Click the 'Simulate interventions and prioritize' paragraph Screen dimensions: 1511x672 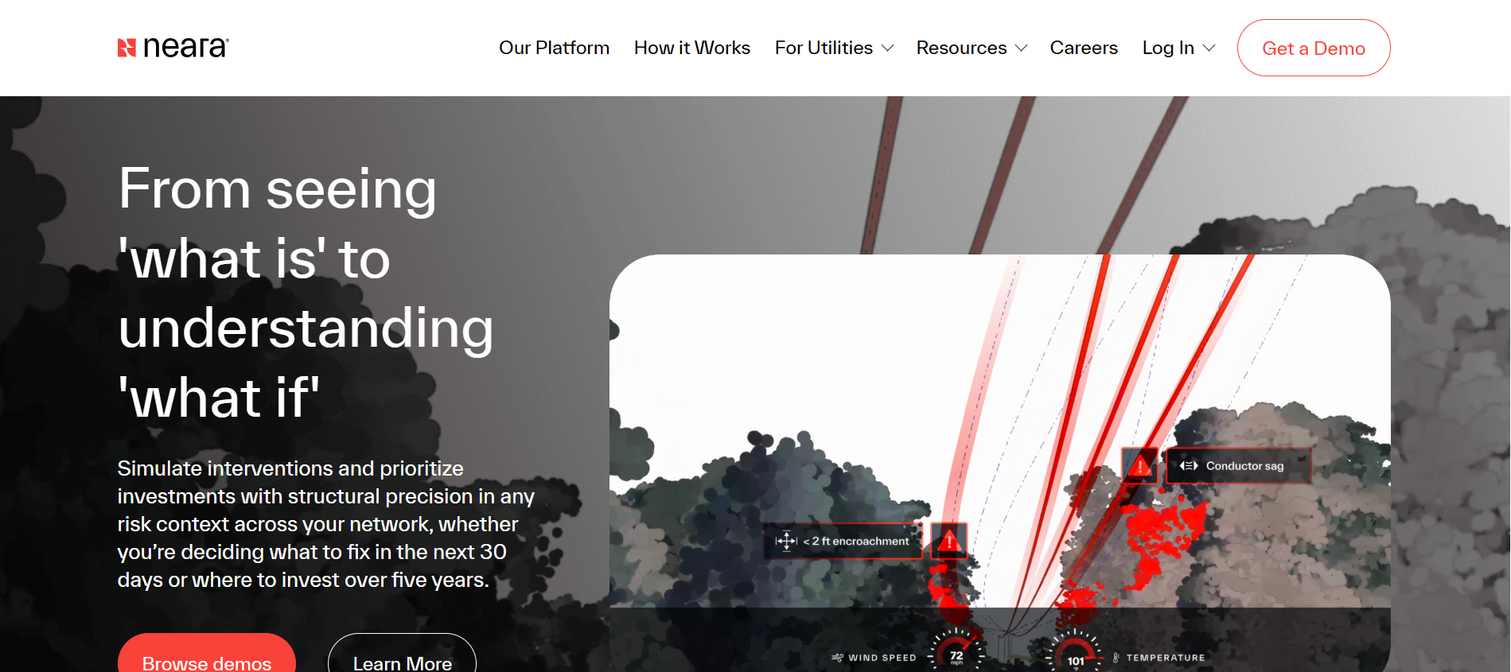coord(326,524)
